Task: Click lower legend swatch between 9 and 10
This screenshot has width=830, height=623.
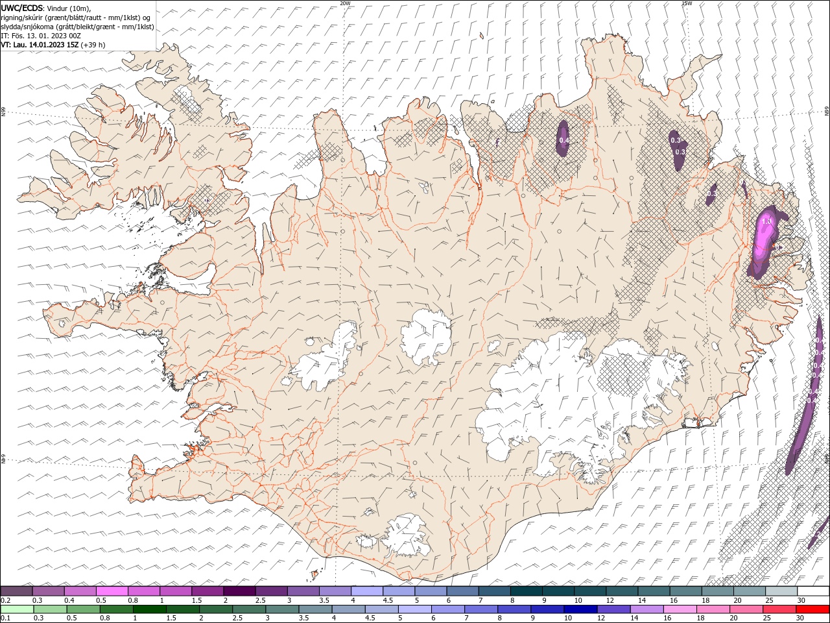Action: (547, 609)
